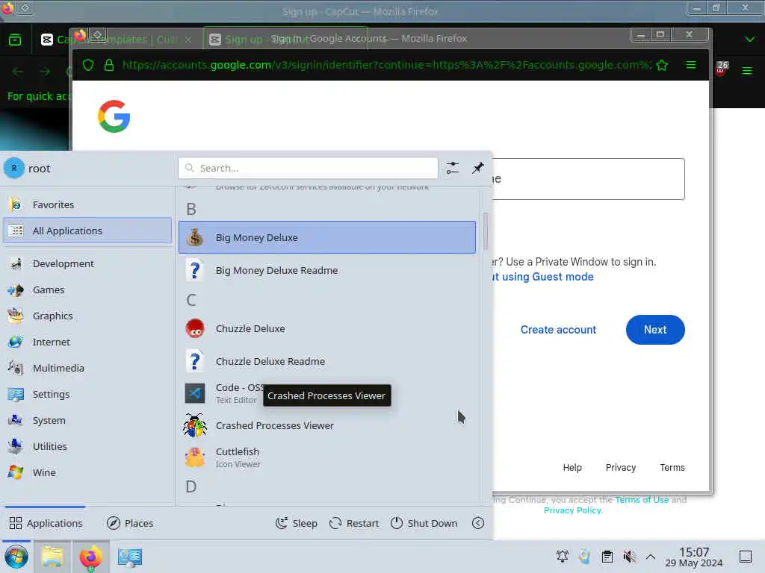The width and height of the screenshot is (765, 573).
Task: Click Firefox taskbar icon
Action: 90,557
